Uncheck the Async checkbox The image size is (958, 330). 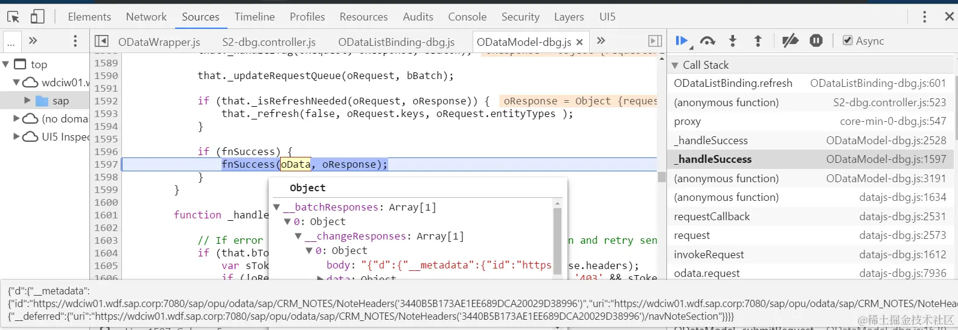click(x=848, y=40)
